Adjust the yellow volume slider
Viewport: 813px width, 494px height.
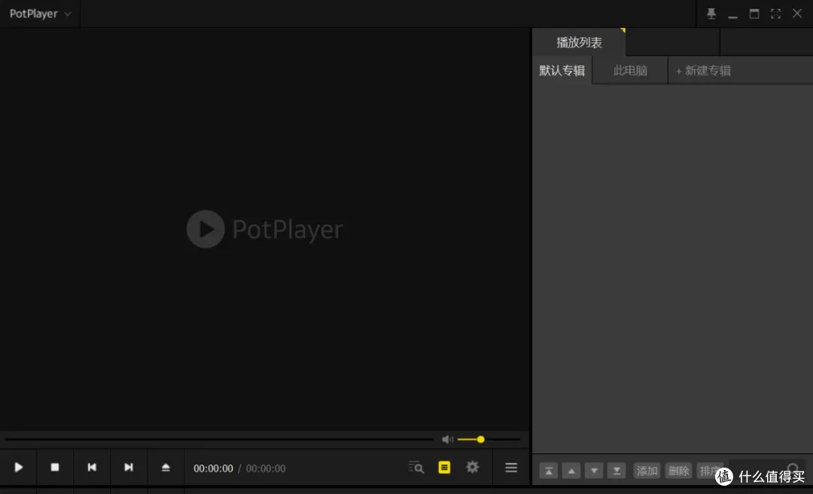click(489, 440)
